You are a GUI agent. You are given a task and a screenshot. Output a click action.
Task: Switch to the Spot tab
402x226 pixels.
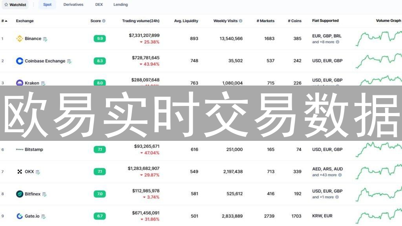[47, 5]
